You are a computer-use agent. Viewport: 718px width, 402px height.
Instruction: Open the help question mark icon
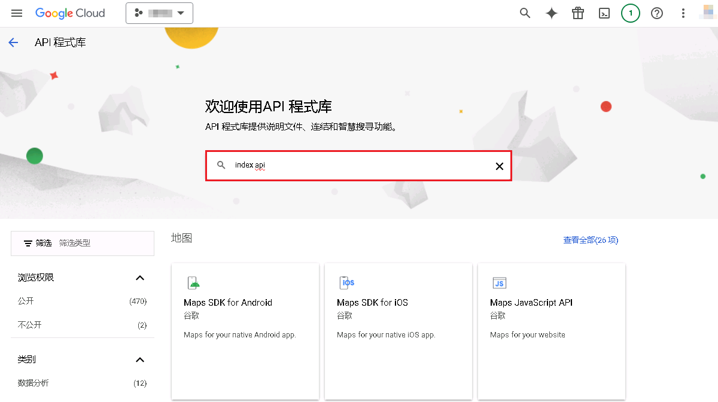tap(657, 13)
